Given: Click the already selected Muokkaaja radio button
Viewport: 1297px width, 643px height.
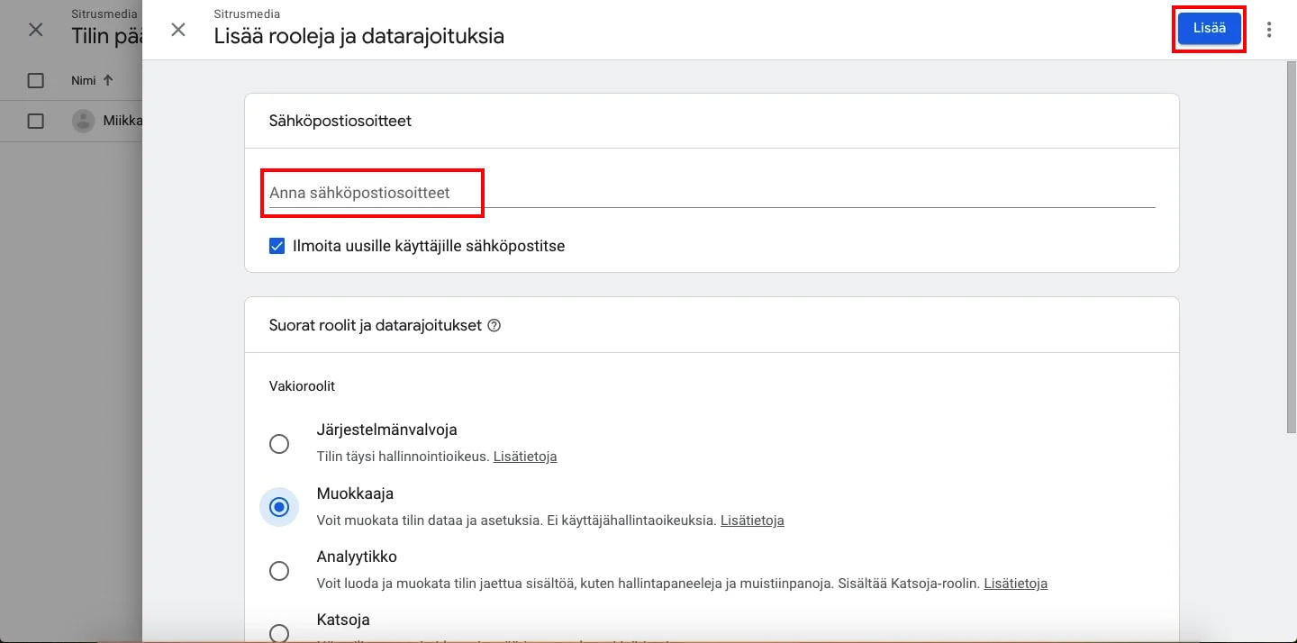Looking at the screenshot, I should click(279, 507).
